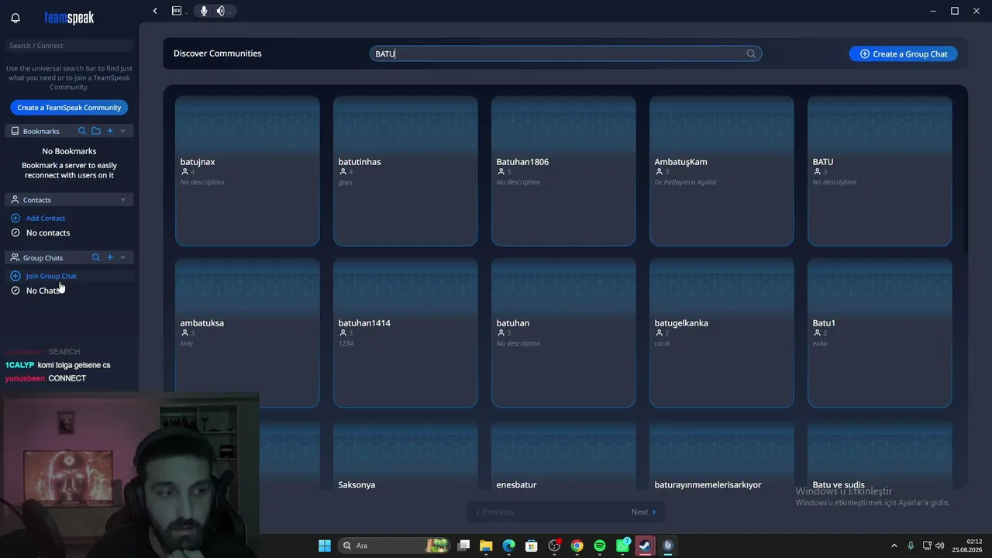
Task: Click the Previous page button
Action: tap(493, 511)
